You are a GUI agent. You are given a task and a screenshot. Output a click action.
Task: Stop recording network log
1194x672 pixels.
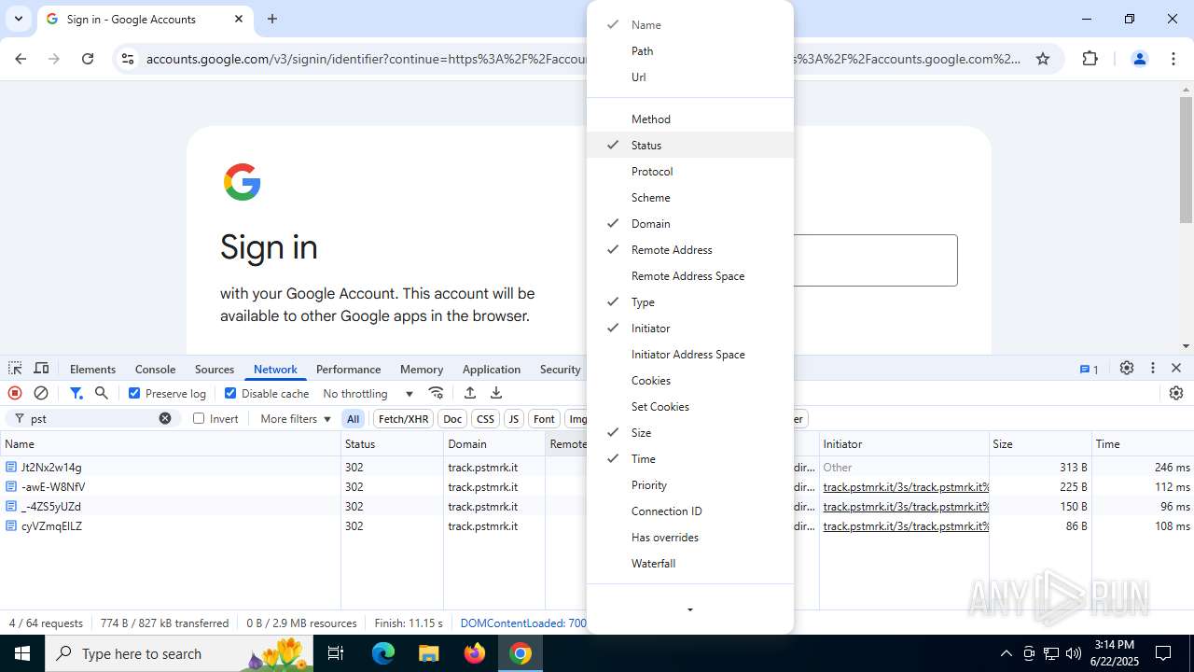(x=15, y=393)
